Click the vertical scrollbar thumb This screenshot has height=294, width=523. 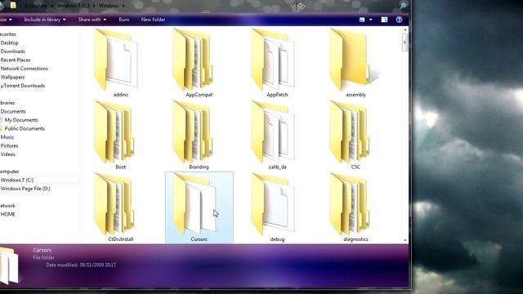click(x=405, y=42)
